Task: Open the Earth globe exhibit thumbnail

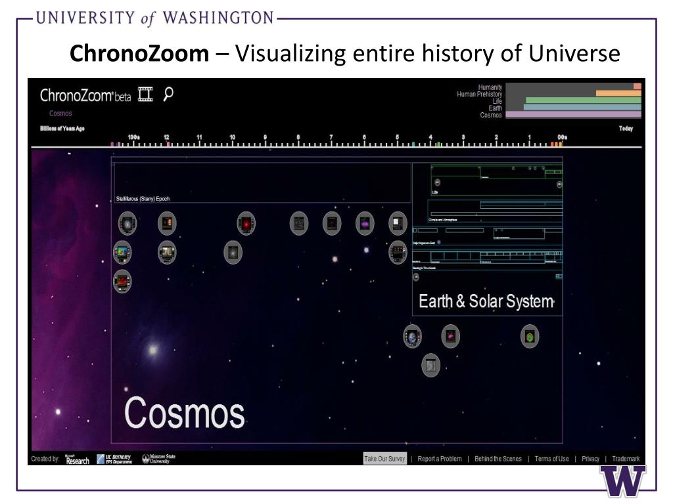Action: pos(412,337)
